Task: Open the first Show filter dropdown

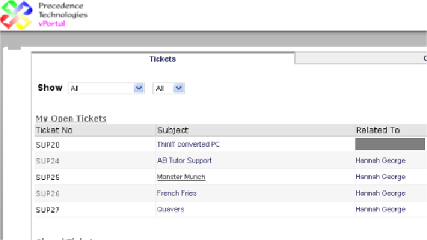Action: pos(106,88)
